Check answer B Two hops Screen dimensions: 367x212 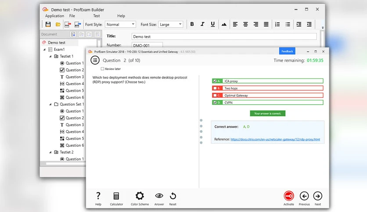[215, 88]
